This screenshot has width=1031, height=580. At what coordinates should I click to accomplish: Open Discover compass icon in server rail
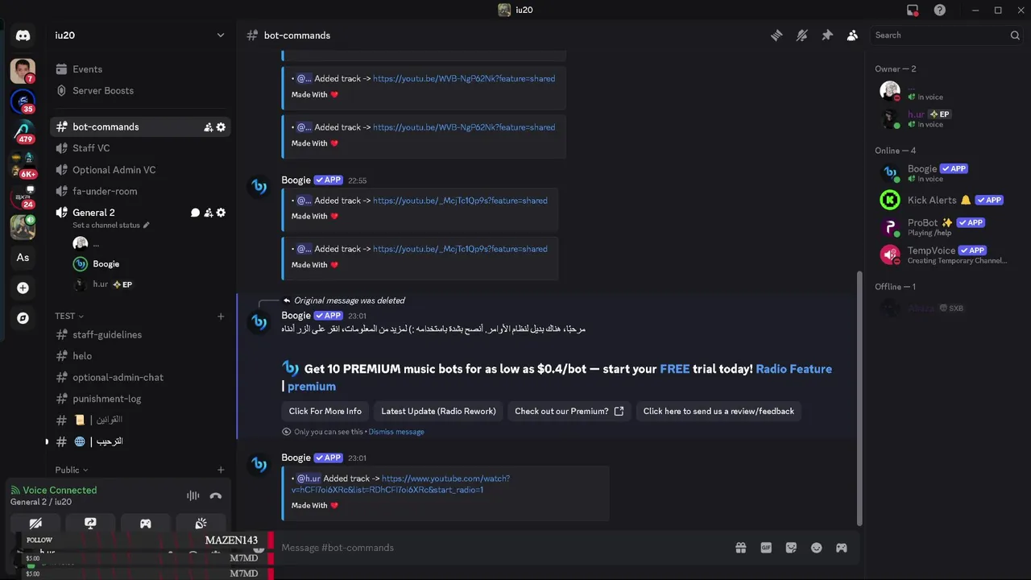tap(23, 318)
